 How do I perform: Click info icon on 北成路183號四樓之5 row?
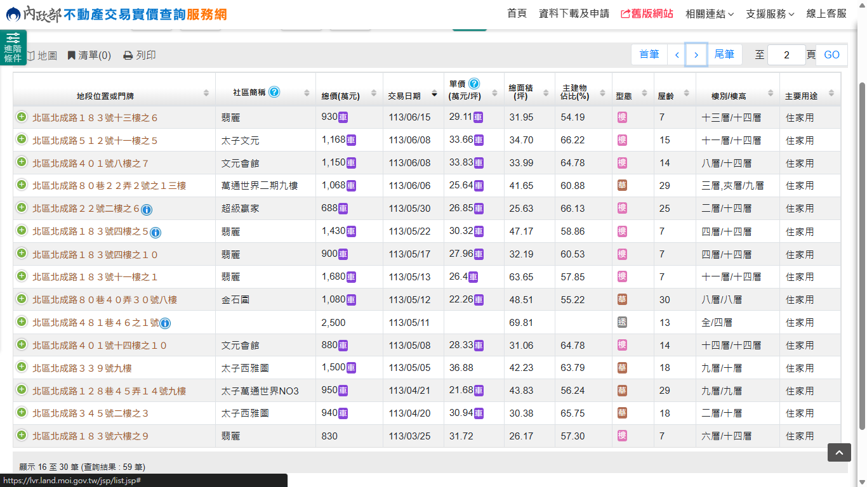pos(156,232)
